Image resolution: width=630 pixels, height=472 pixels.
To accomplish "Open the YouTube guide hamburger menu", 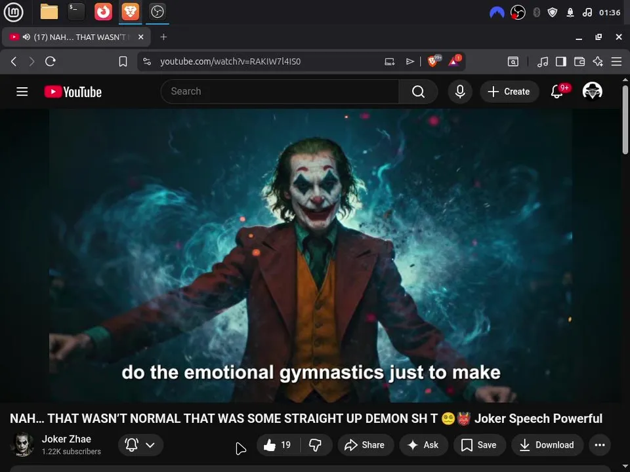I will coord(22,92).
